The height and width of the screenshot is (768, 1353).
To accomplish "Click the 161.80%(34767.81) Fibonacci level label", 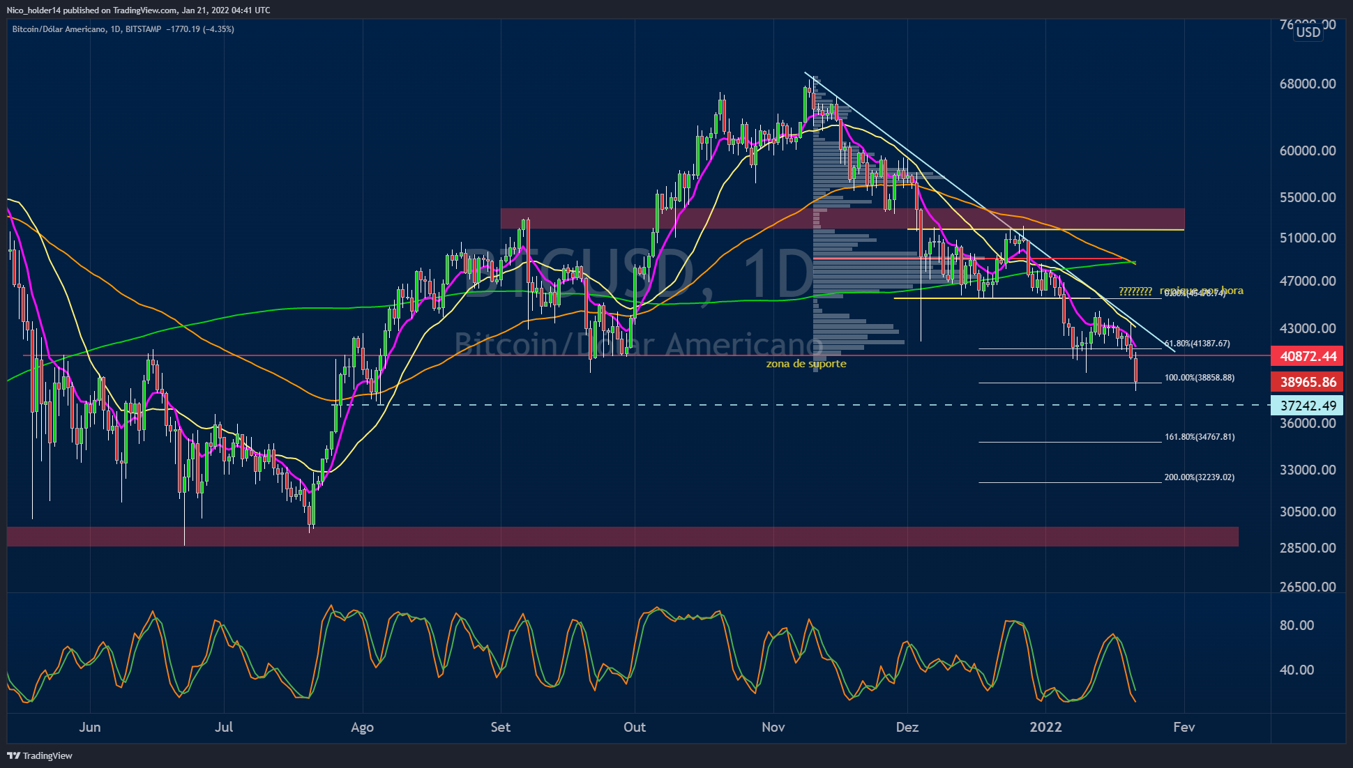I will coord(1199,437).
